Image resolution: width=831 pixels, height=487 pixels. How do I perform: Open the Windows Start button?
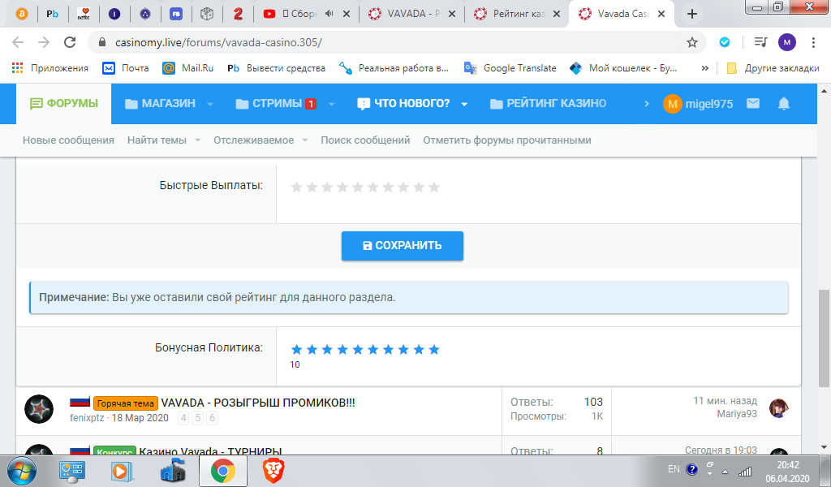[x=21, y=471]
